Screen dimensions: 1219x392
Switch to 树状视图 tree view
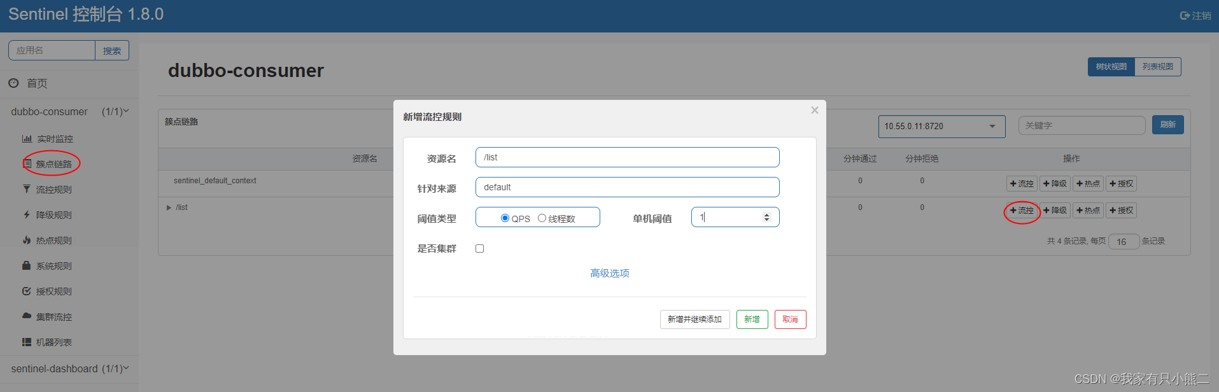[x=1111, y=67]
